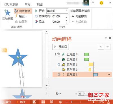This screenshot has height=104, width=113.
Task: Increase the 延迟 delay value
Action: [x=66, y=20]
